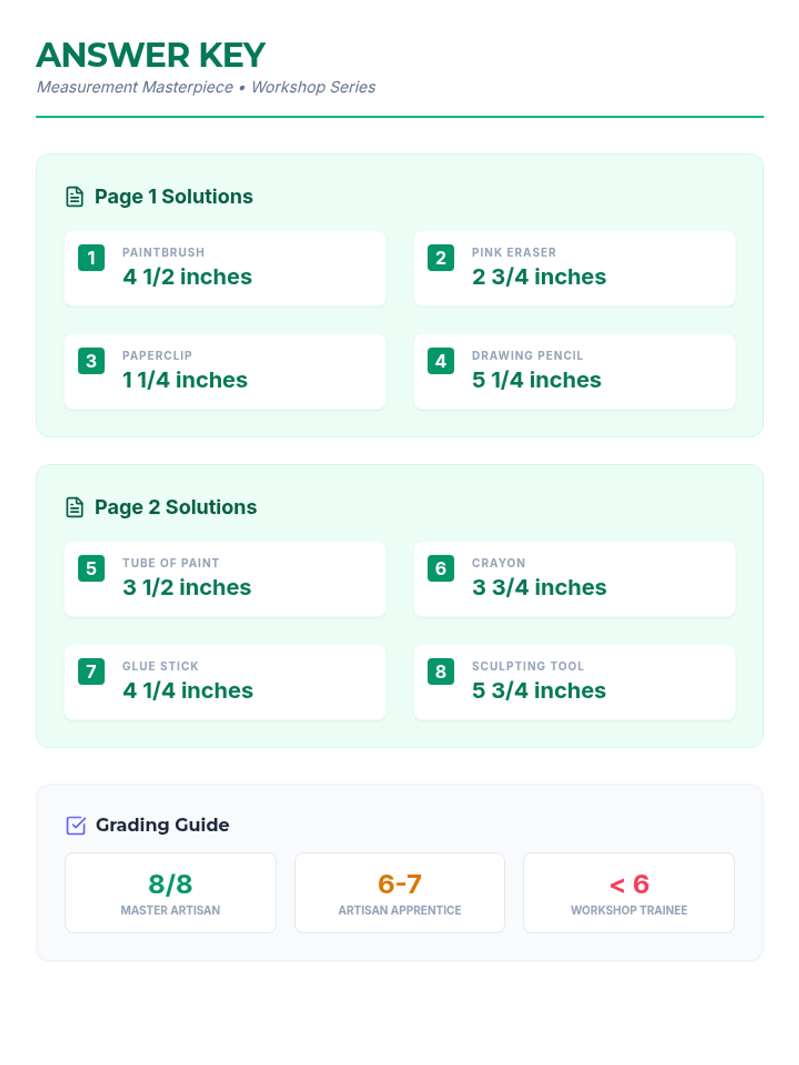799x1065 pixels.
Task: Click the ANSWER KEY title heading
Action: point(150,55)
